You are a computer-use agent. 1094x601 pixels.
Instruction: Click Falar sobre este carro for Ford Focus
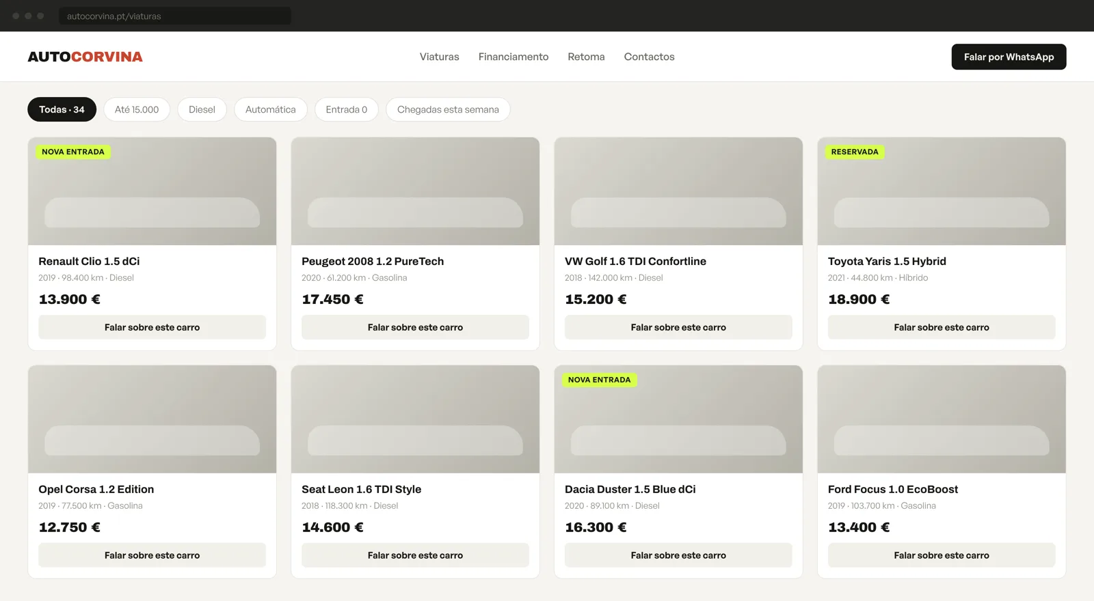(942, 555)
